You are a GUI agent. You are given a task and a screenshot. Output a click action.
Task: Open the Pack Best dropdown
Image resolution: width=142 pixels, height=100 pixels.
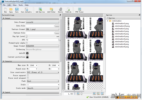(43, 81)
